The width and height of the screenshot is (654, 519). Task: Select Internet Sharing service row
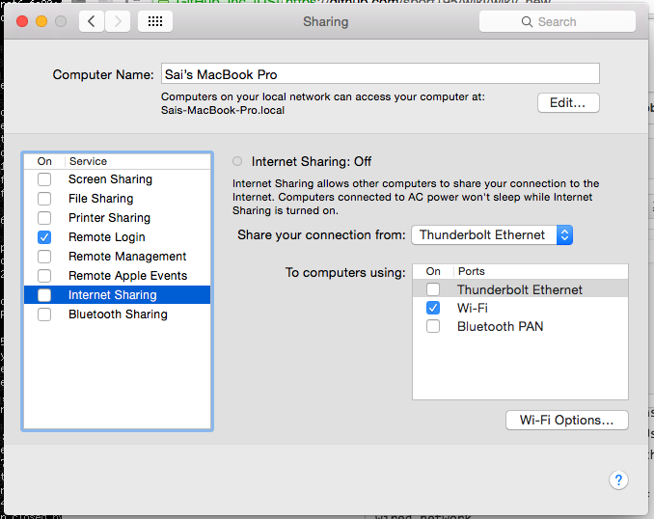118,295
